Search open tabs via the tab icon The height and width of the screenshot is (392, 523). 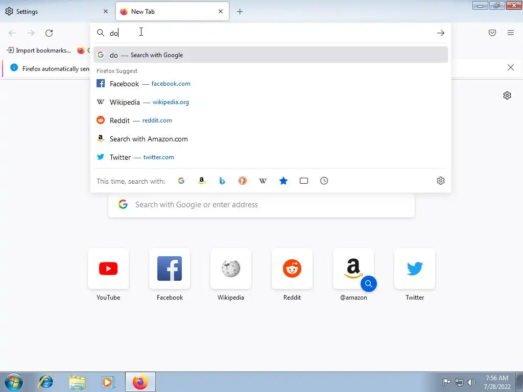pyautogui.click(x=303, y=181)
